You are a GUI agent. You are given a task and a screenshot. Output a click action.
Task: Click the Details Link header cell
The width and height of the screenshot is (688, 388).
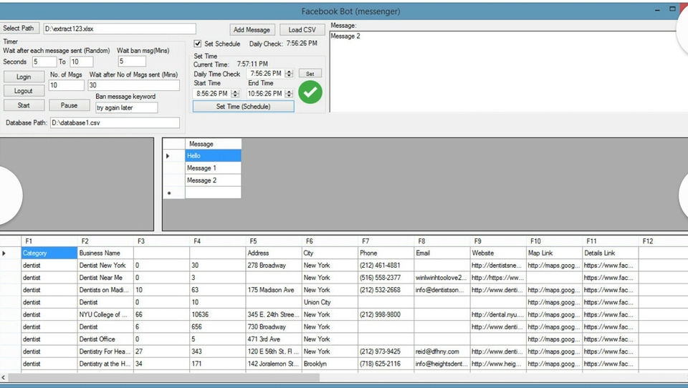[611, 253]
